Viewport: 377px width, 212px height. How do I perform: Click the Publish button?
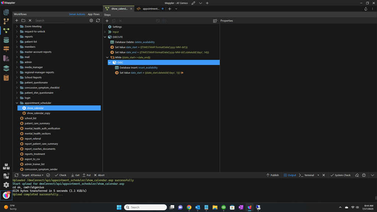pyautogui.click(x=274, y=175)
